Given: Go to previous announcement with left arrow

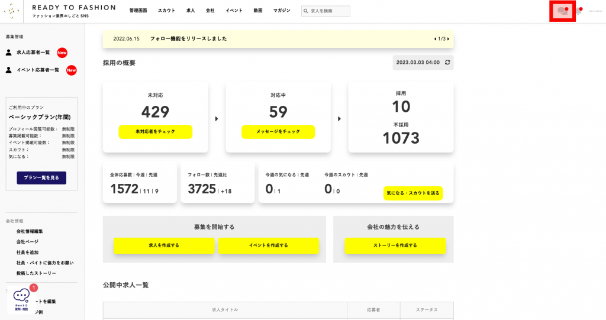Looking at the screenshot, I should point(435,39).
